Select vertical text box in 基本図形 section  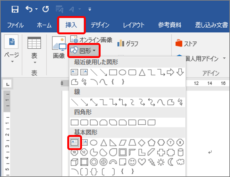tap(84, 142)
